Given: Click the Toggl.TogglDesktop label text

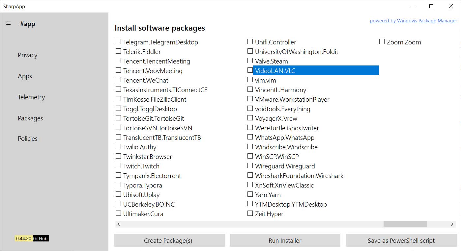Looking at the screenshot, I should tap(150, 109).
